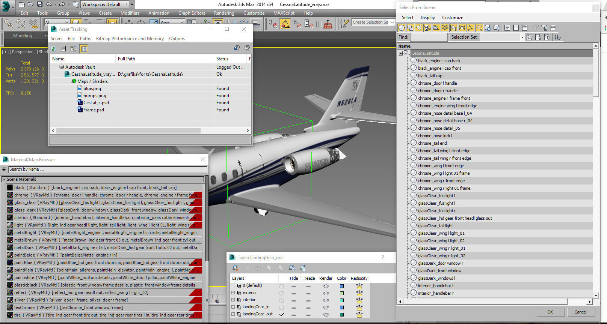The image size is (607, 324).
Task: Toggle Display Helpers tape-measure filter icon
Action: [x=436, y=28]
